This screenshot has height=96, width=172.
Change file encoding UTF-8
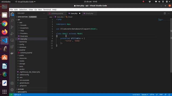[152, 95]
